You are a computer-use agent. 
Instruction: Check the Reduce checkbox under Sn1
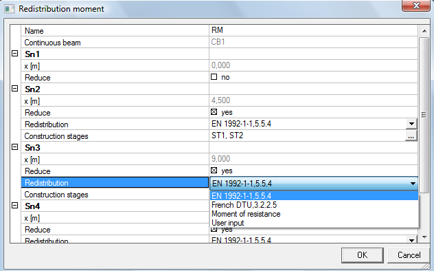coord(214,77)
